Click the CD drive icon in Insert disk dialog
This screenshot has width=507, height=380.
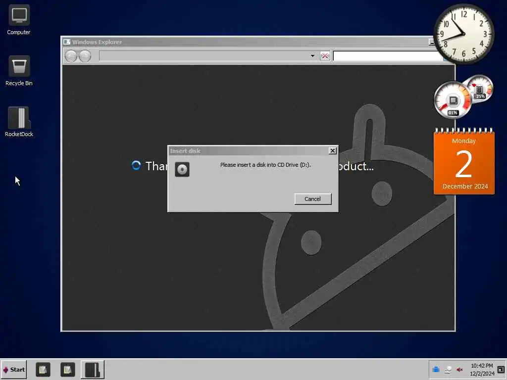pyautogui.click(x=182, y=169)
